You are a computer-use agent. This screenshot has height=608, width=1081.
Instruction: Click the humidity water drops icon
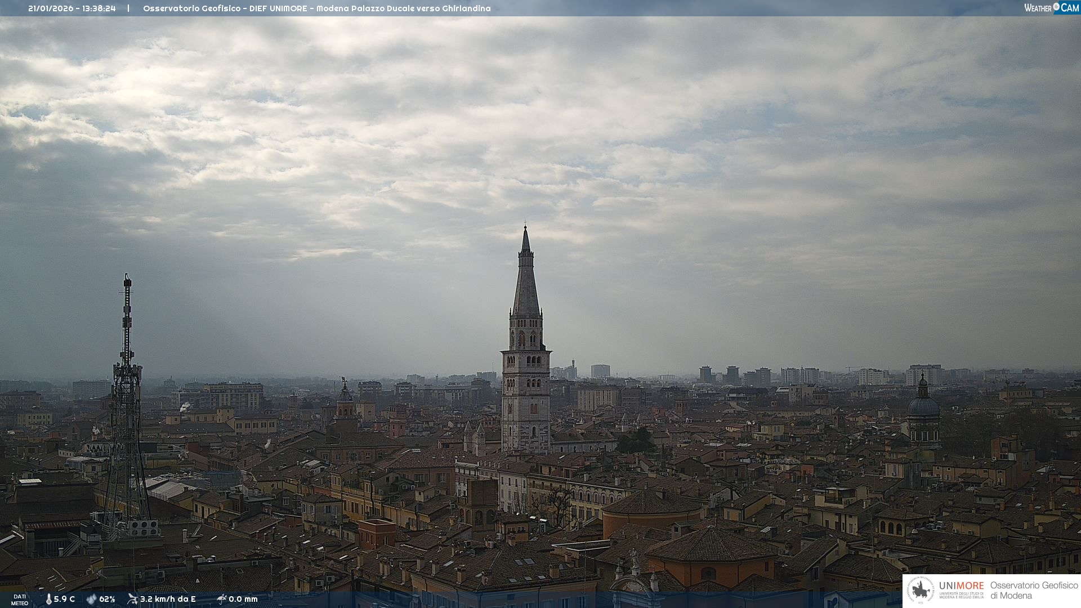point(91,599)
